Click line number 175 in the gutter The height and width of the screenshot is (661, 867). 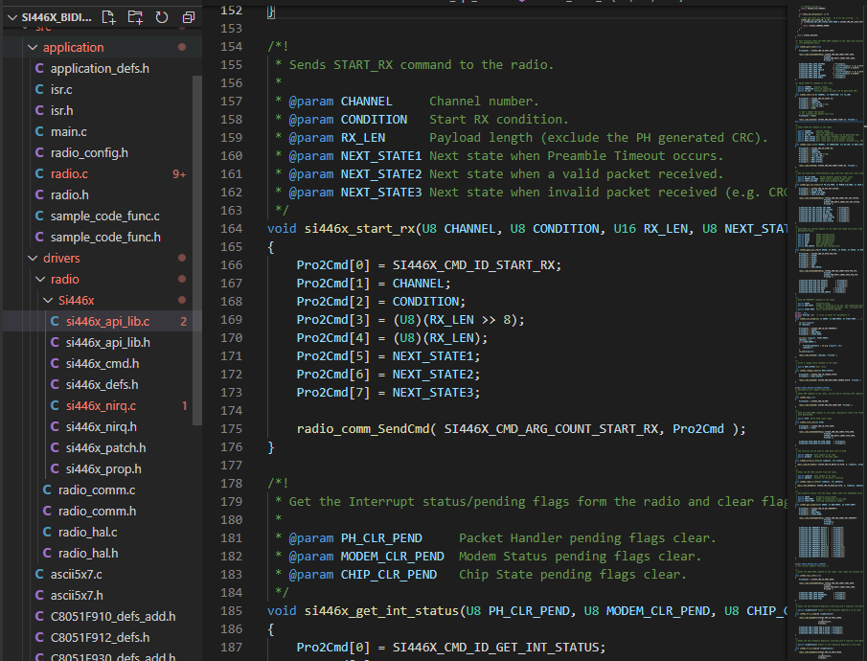(x=231, y=429)
